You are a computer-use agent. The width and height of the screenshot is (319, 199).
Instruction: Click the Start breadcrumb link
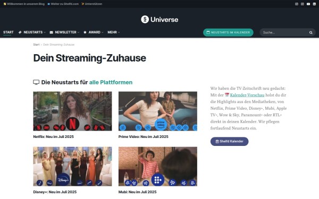coord(36,45)
